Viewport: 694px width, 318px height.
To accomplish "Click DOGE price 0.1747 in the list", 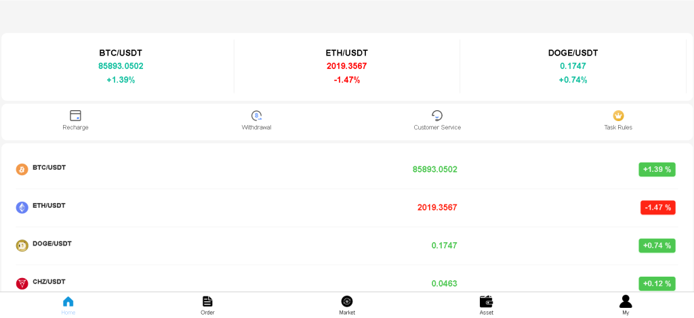I will [x=445, y=246].
